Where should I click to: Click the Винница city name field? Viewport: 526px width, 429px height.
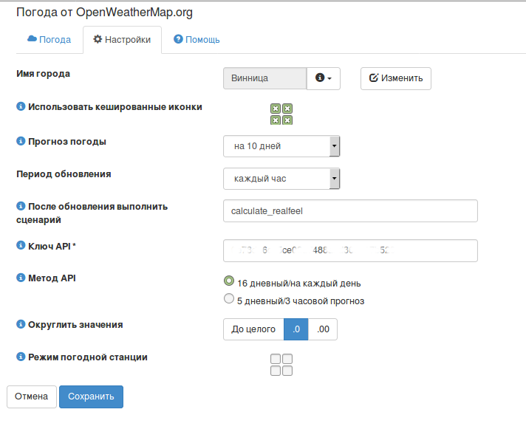[x=265, y=78]
